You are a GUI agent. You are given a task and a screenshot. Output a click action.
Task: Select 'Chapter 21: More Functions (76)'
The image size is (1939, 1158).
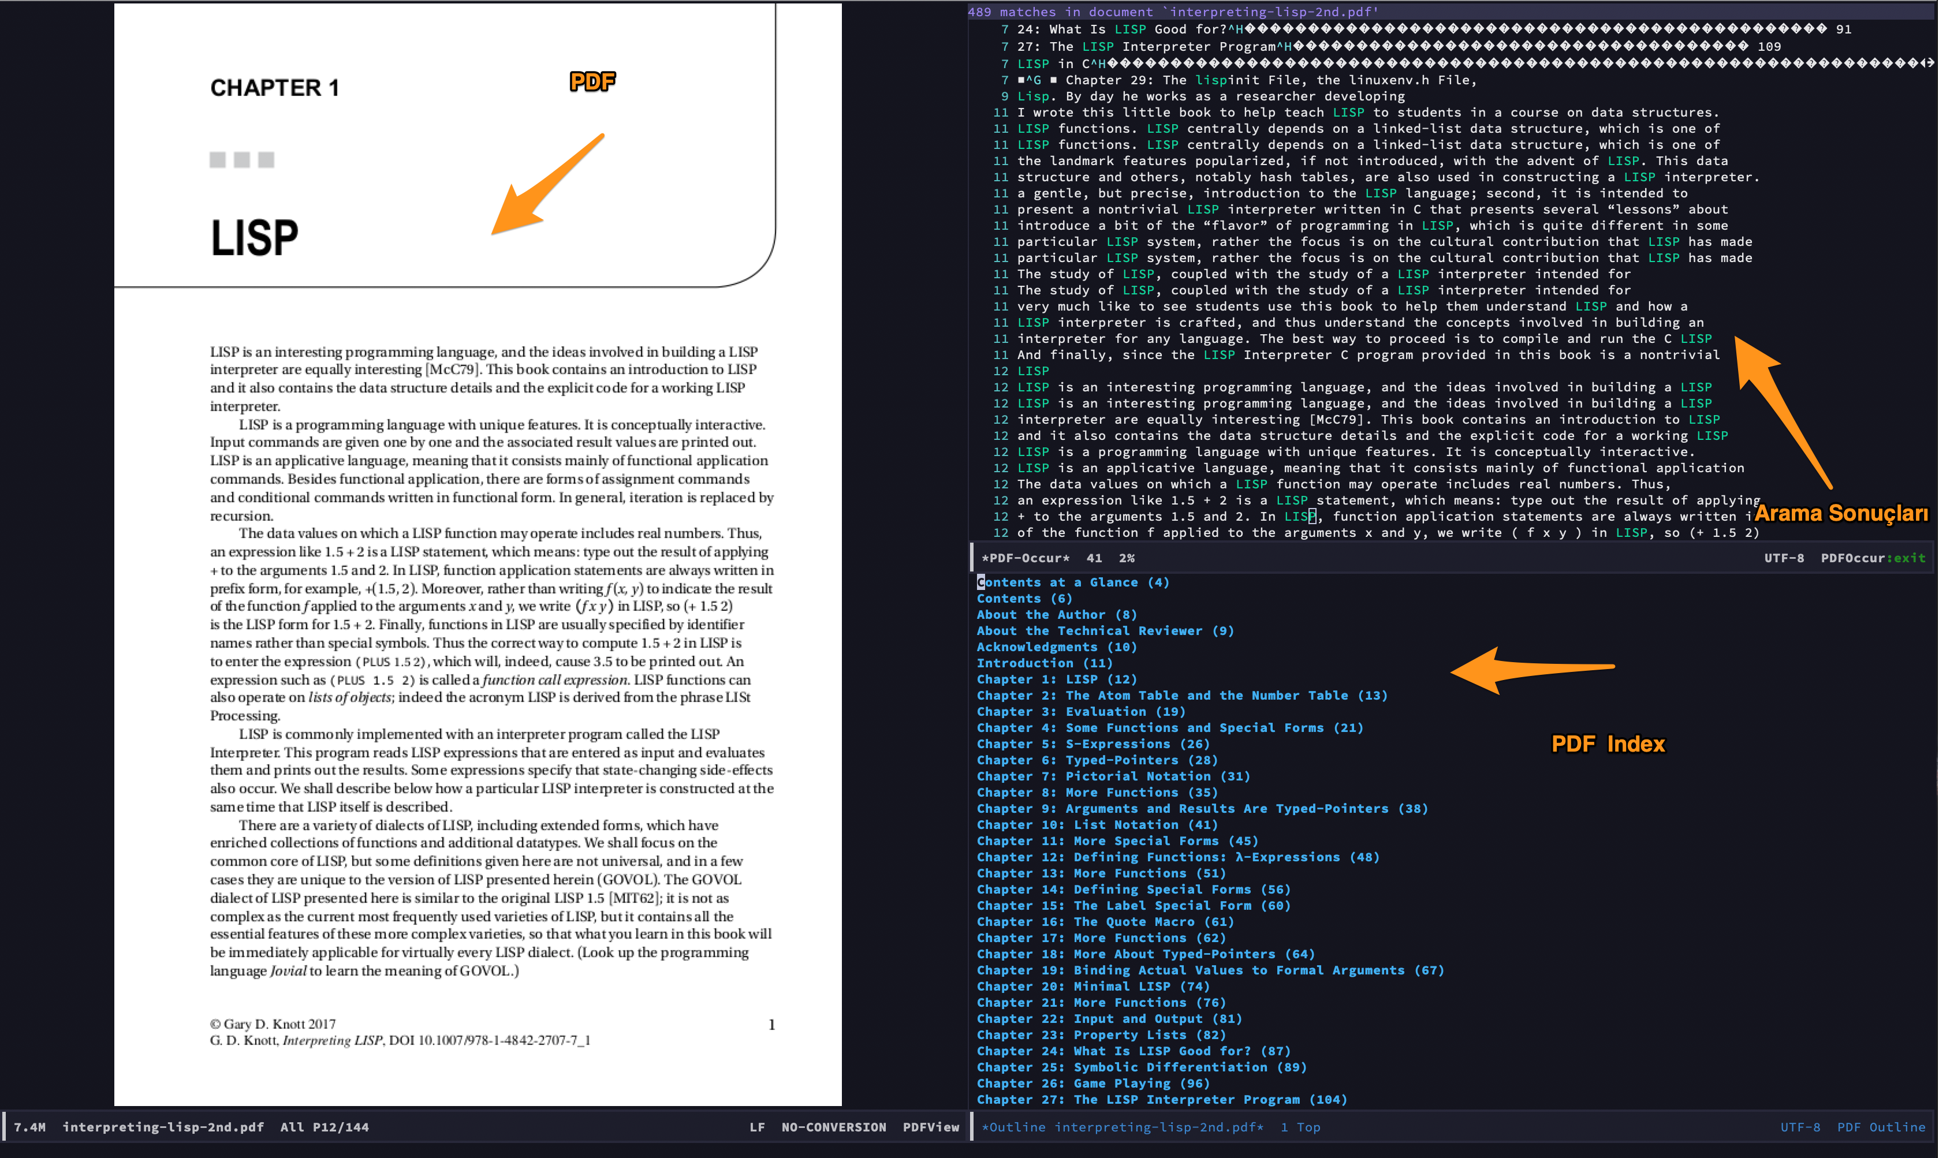pyautogui.click(x=1101, y=1003)
